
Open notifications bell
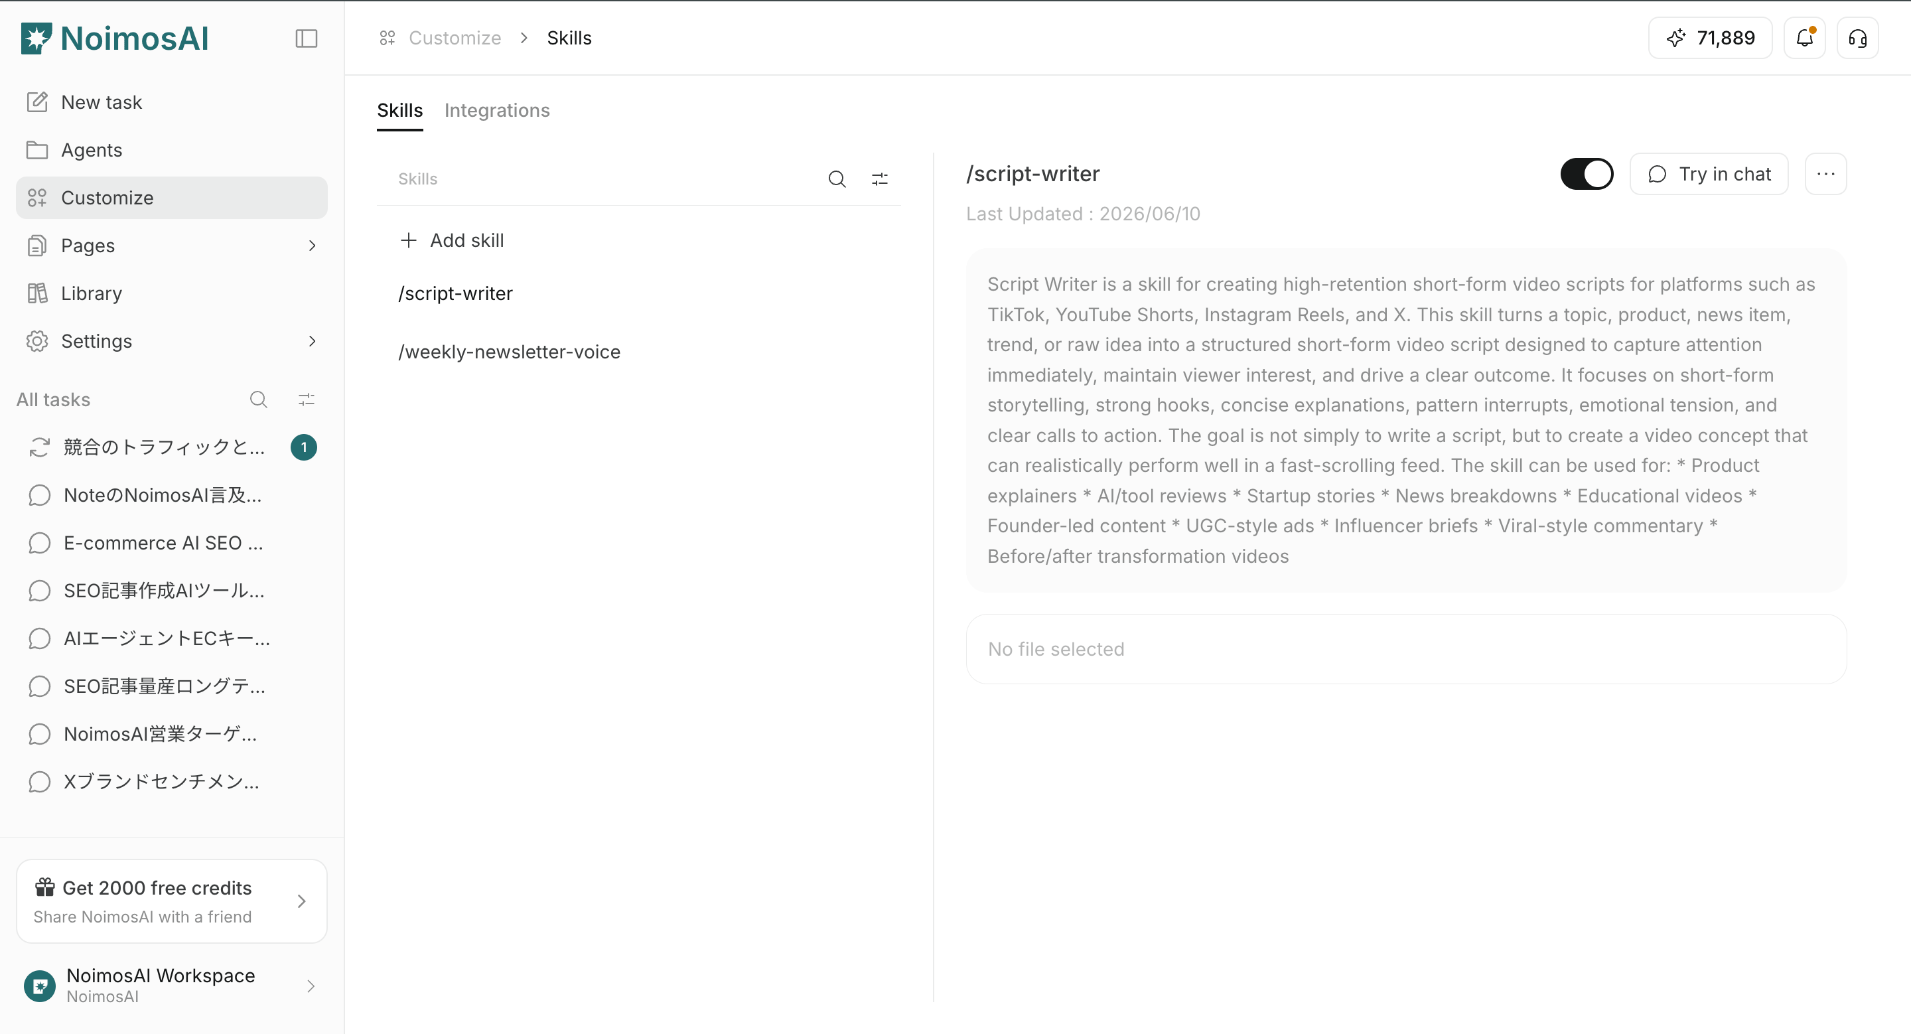coord(1804,38)
